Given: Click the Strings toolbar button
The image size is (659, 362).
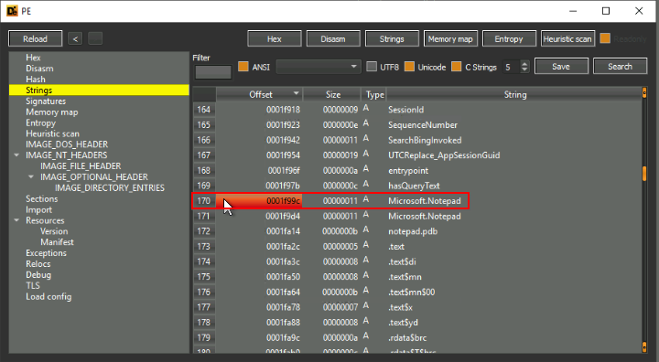Looking at the screenshot, I should click(x=392, y=38).
